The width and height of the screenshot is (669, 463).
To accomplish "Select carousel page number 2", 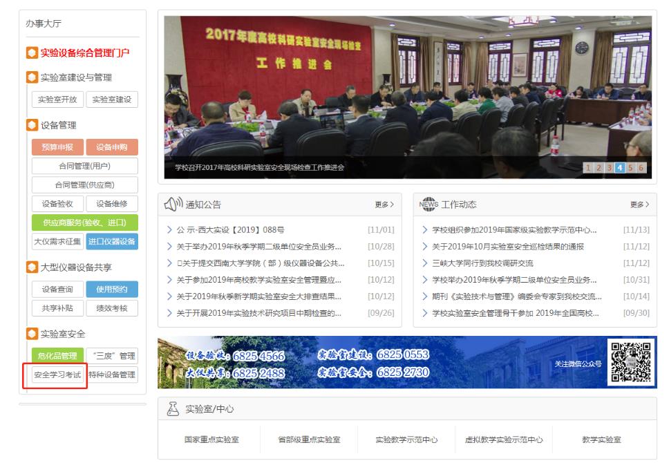I will click(600, 167).
